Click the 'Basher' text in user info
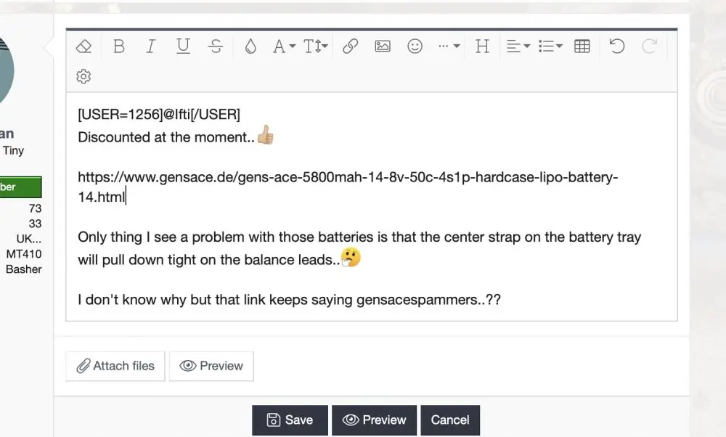The height and width of the screenshot is (437, 726). [24, 269]
